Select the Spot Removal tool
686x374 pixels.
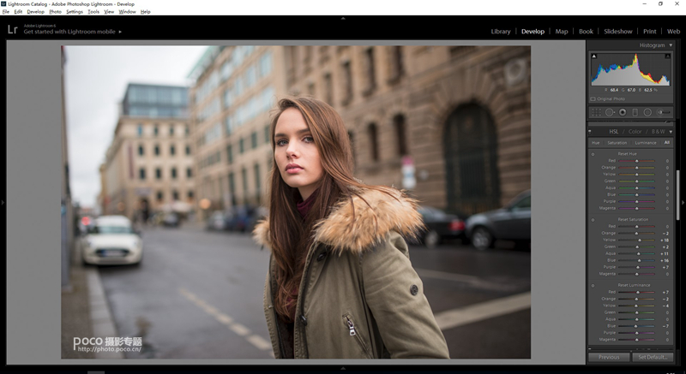pos(610,113)
